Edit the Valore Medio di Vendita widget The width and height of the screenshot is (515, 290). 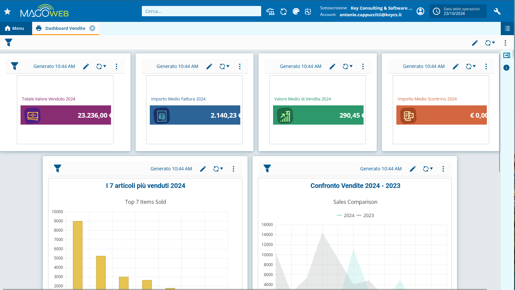tap(332, 67)
